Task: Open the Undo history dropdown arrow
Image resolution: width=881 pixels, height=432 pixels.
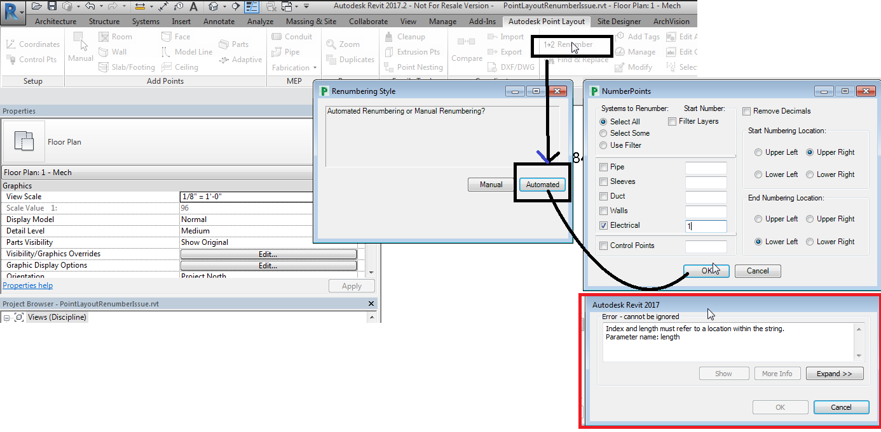Action: (101, 6)
